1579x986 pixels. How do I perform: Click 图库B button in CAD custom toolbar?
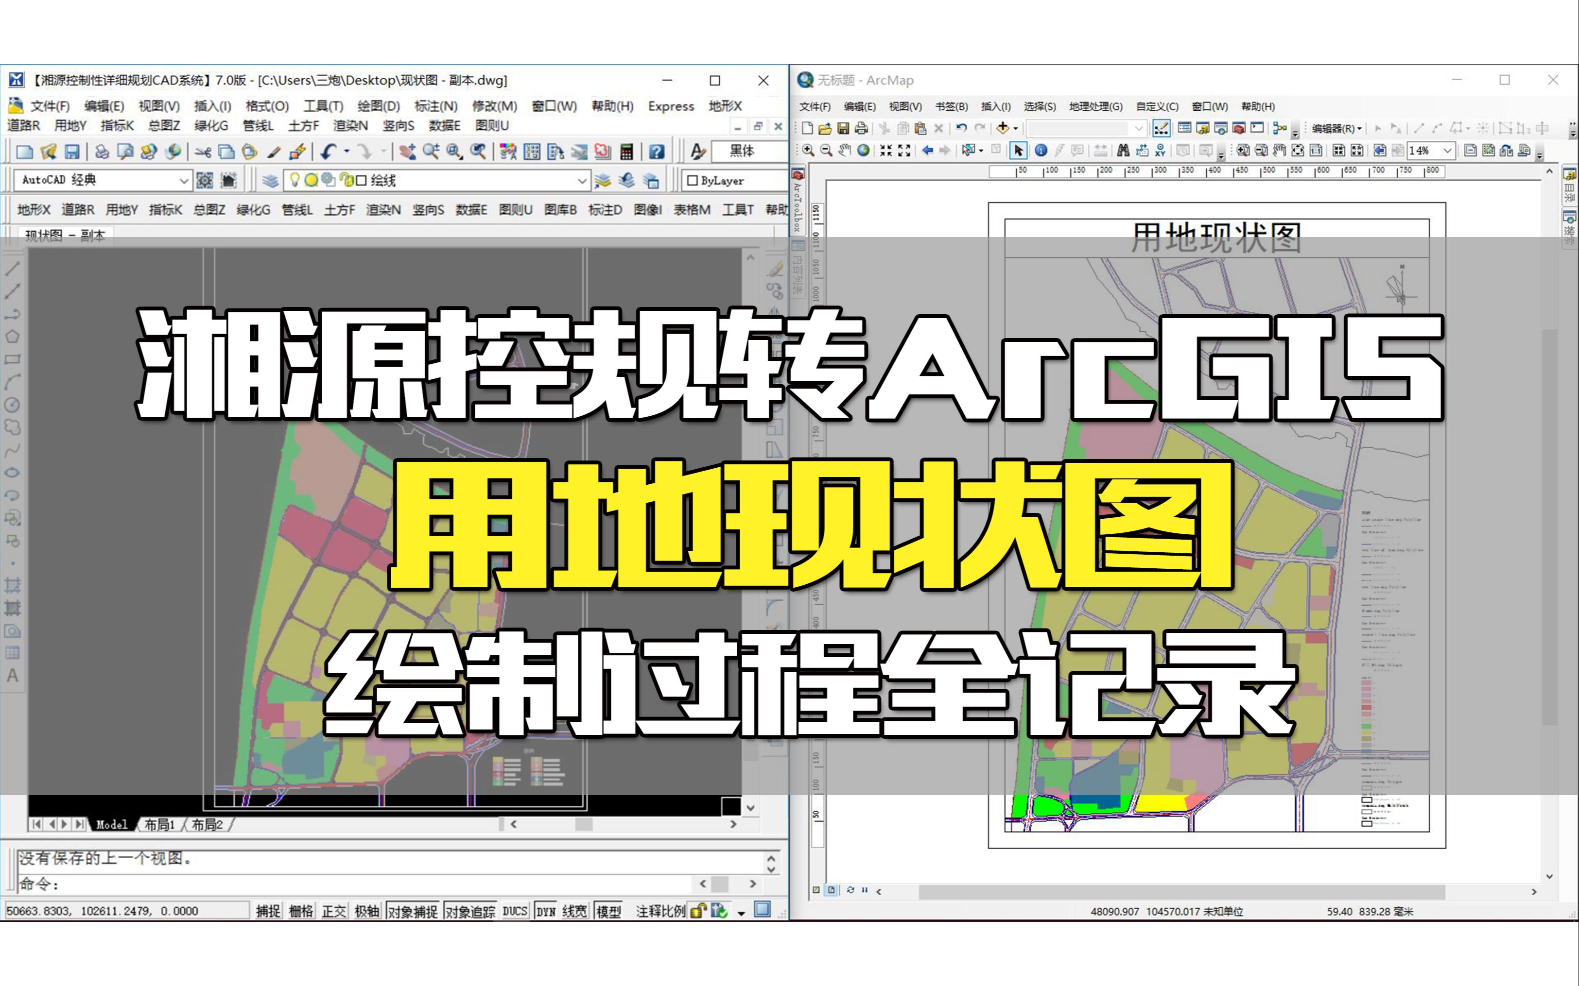click(560, 209)
